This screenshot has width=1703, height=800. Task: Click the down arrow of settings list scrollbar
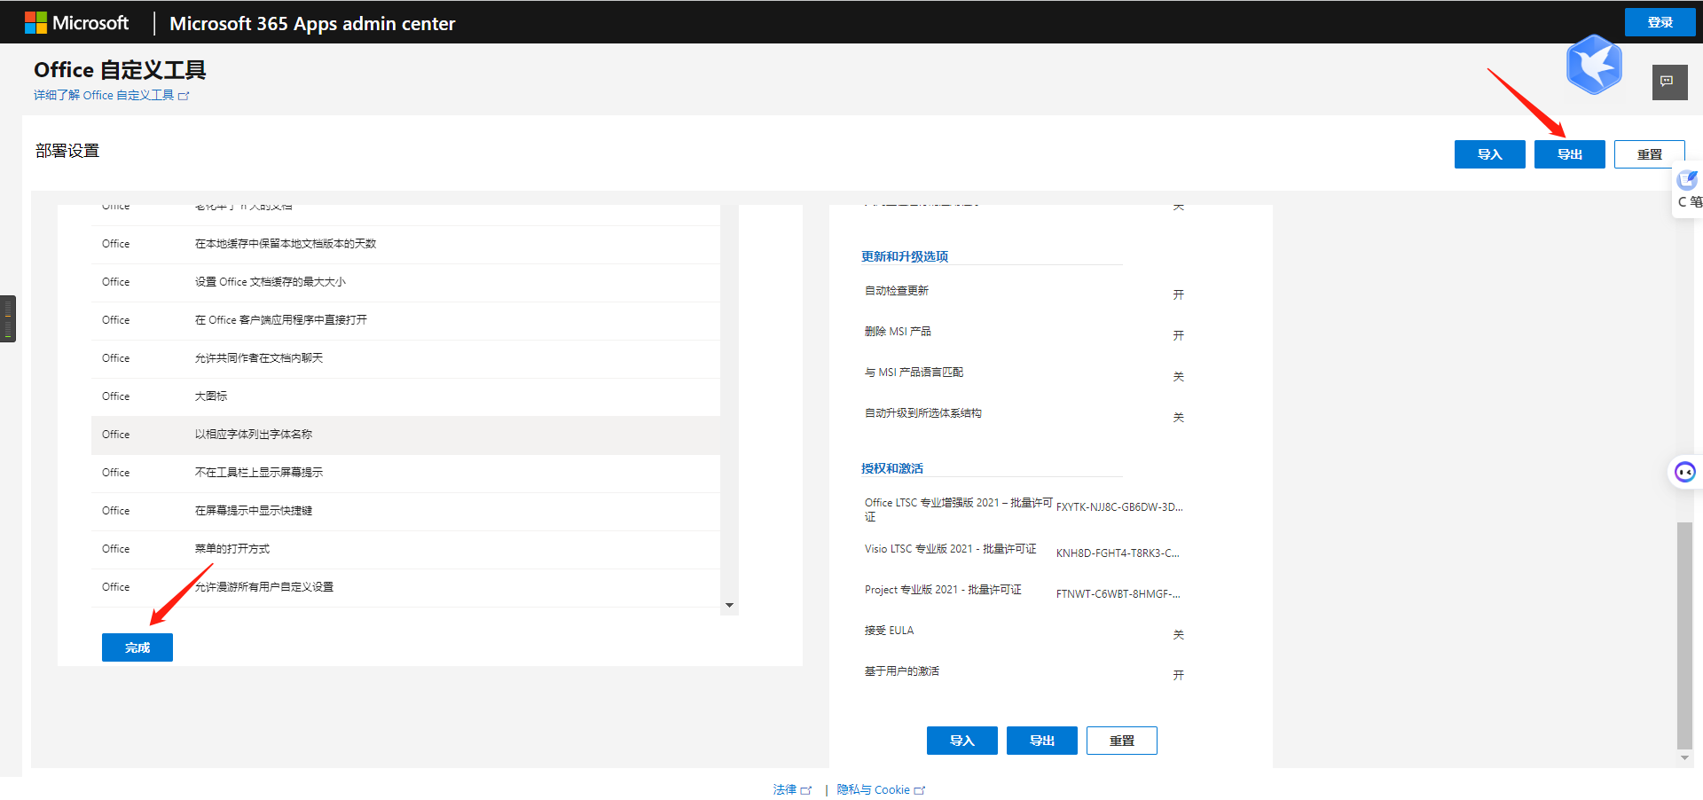[729, 606]
